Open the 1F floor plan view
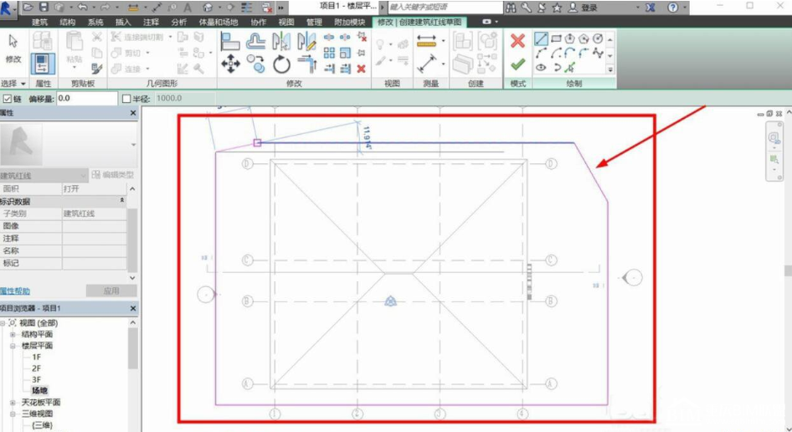 [36, 357]
